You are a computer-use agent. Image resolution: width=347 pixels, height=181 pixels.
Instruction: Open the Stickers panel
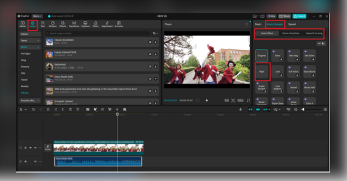coord(53,24)
